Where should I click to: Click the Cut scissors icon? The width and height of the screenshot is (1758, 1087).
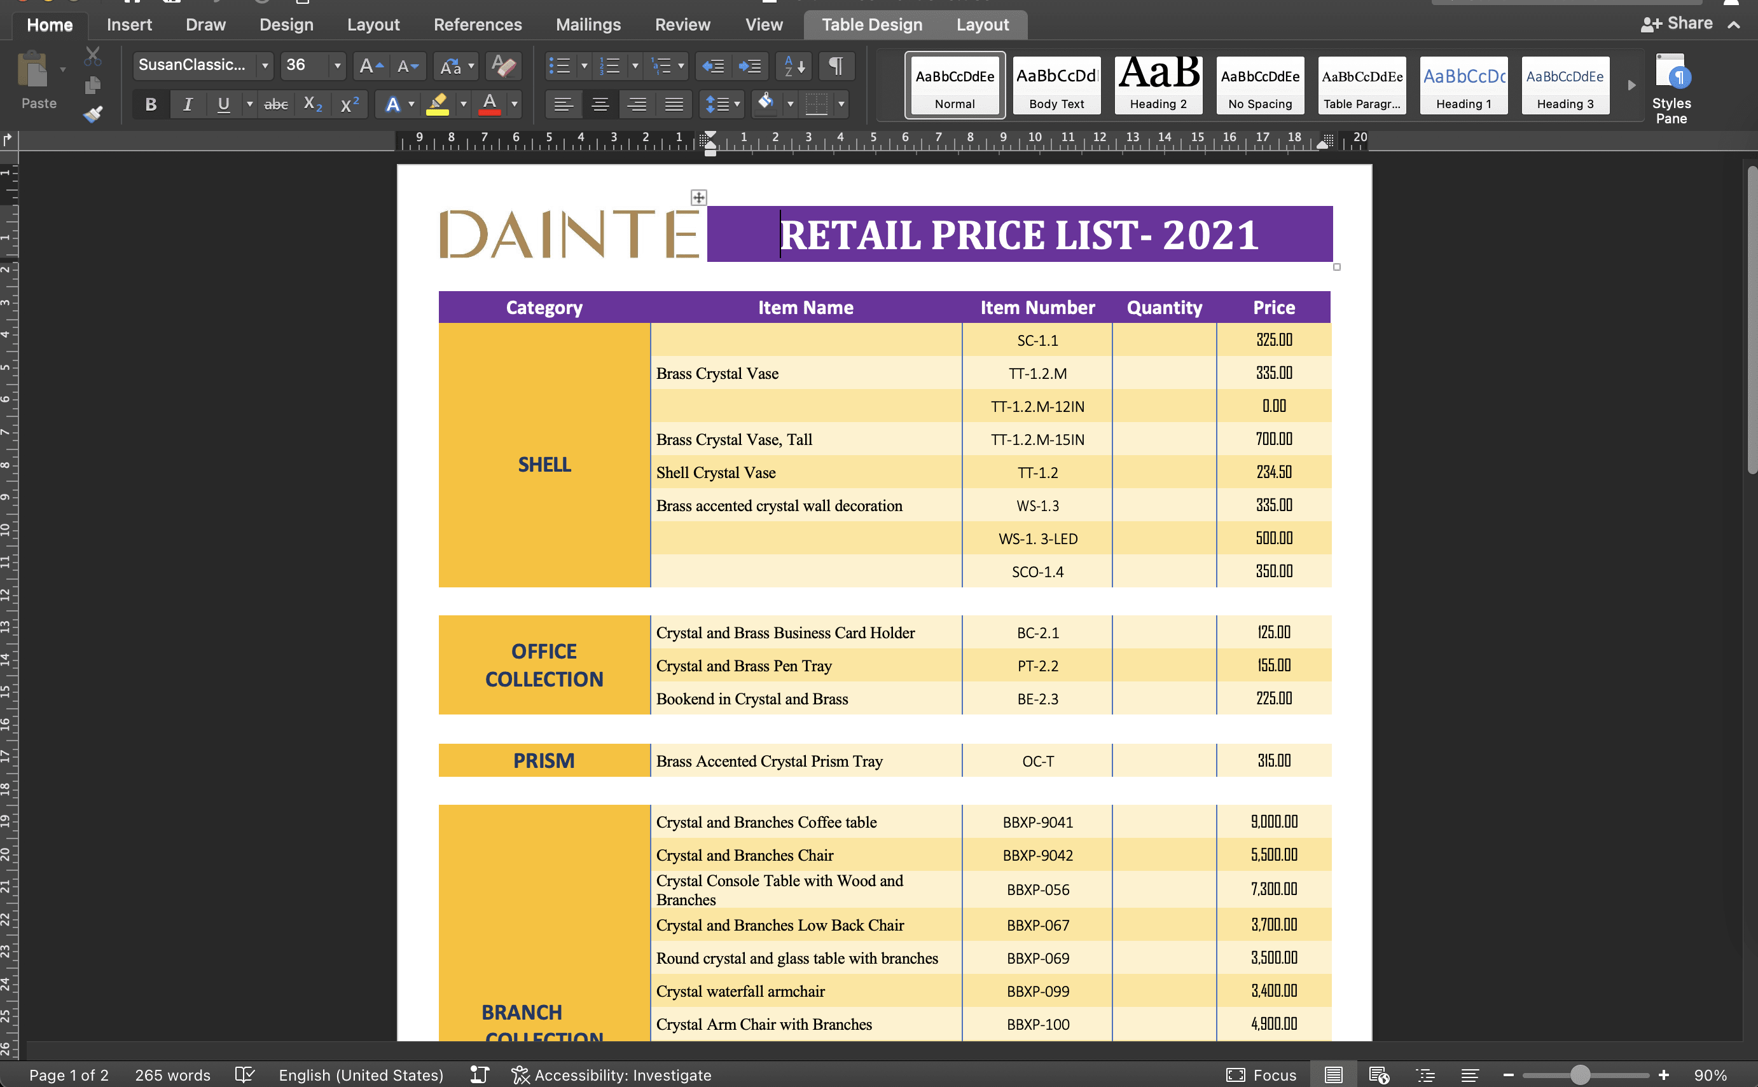pyautogui.click(x=92, y=56)
